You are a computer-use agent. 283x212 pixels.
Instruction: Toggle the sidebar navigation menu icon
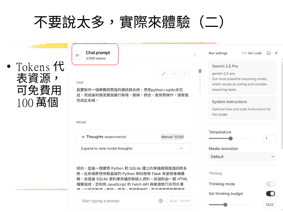point(77,55)
